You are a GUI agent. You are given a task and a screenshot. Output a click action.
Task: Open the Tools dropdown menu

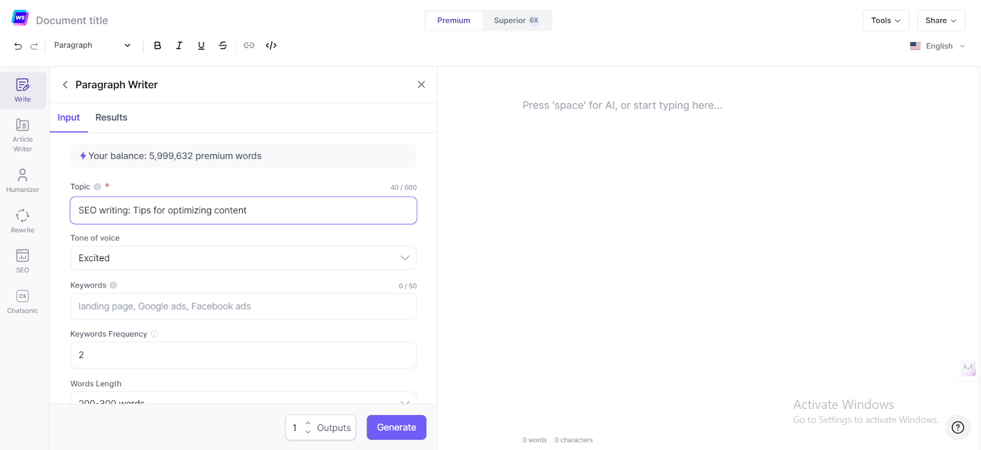[886, 20]
